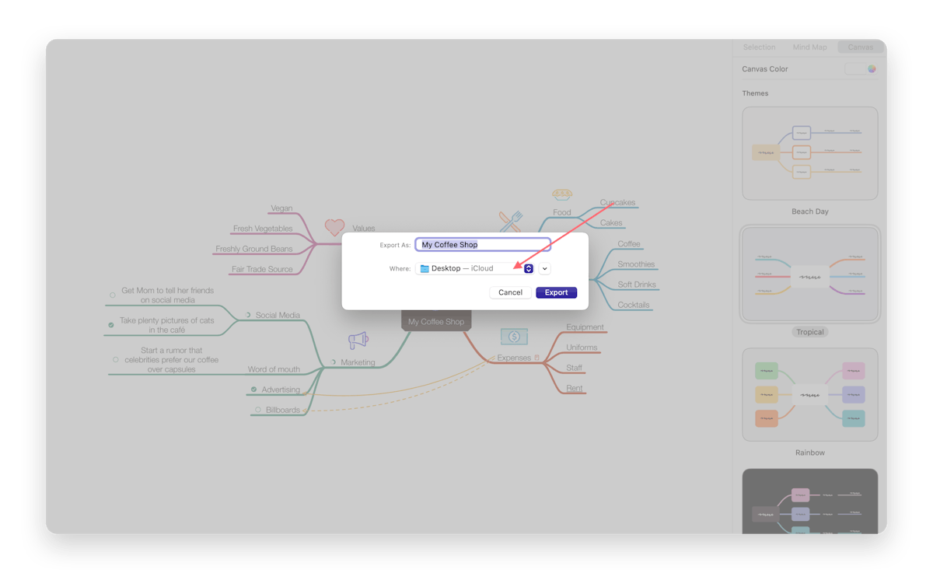Screen dimensions: 933x573
Task: Select the Equipment node
Action: [x=585, y=327]
